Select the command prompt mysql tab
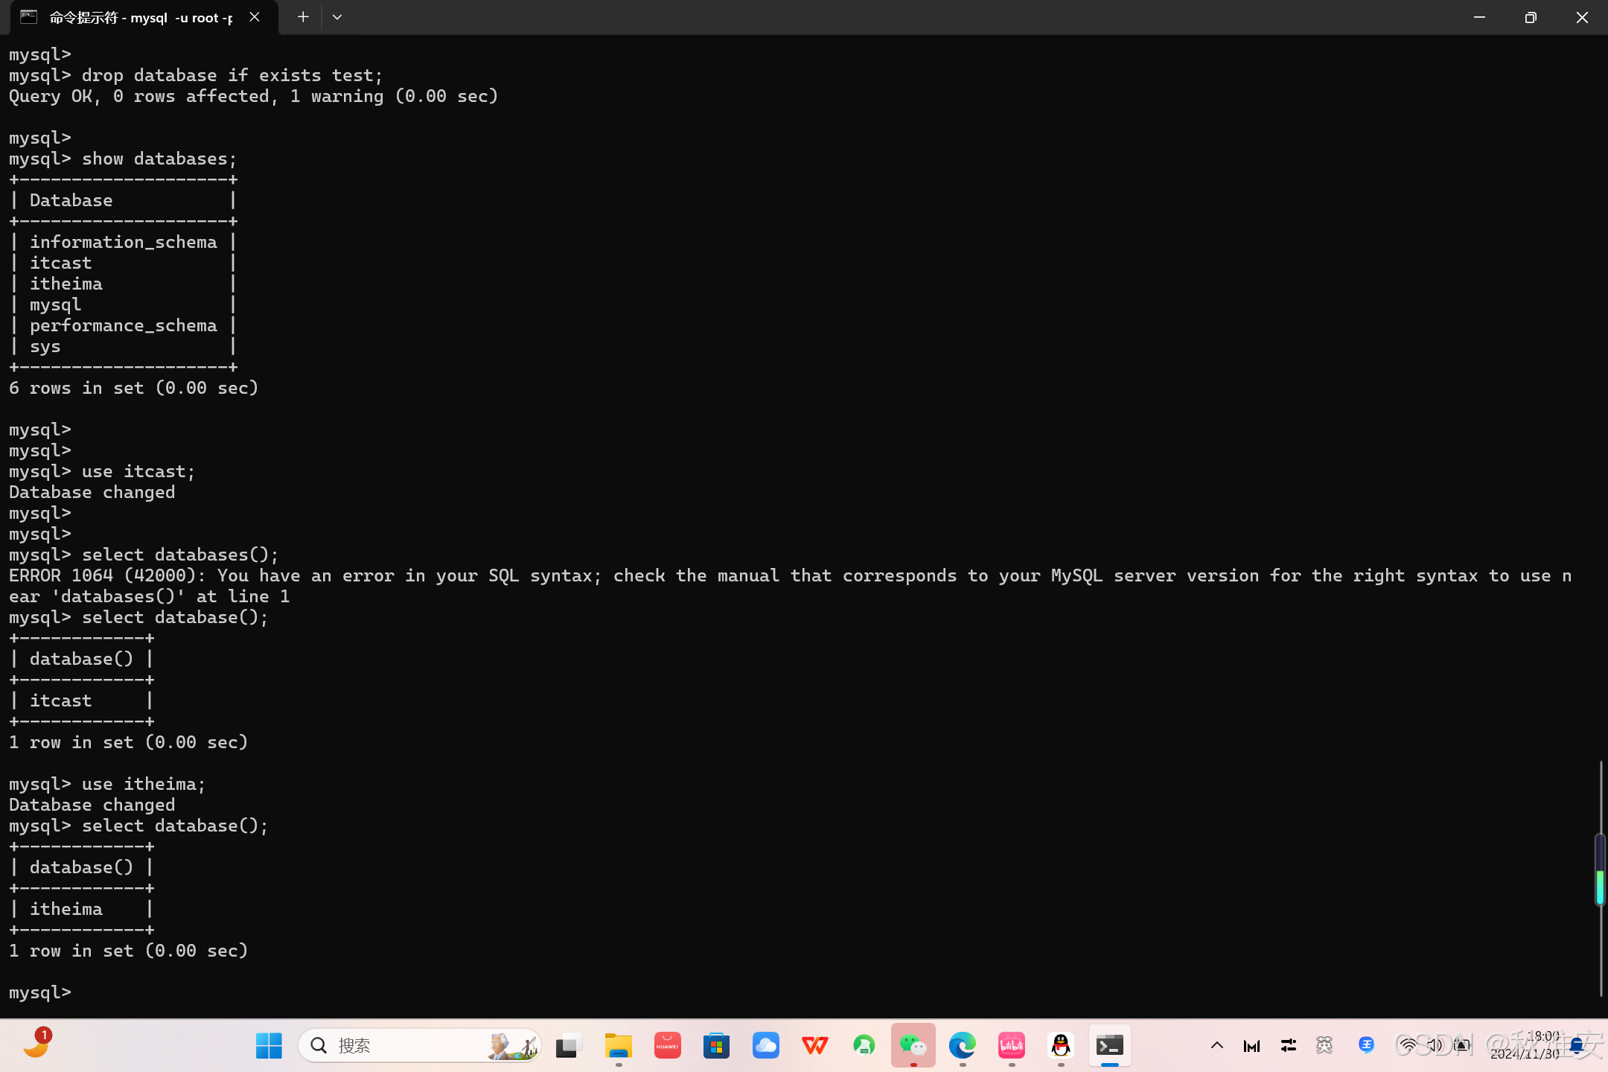Image resolution: width=1608 pixels, height=1072 pixels. 140,17
